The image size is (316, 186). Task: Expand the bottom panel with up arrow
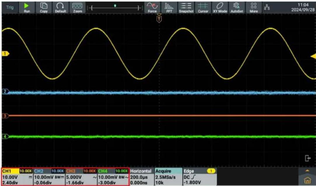pos(307,171)
